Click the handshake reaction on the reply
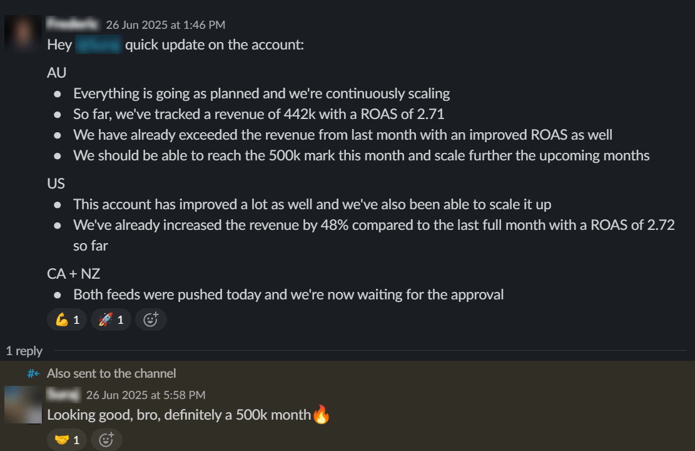695x451 pixels. 67,440
